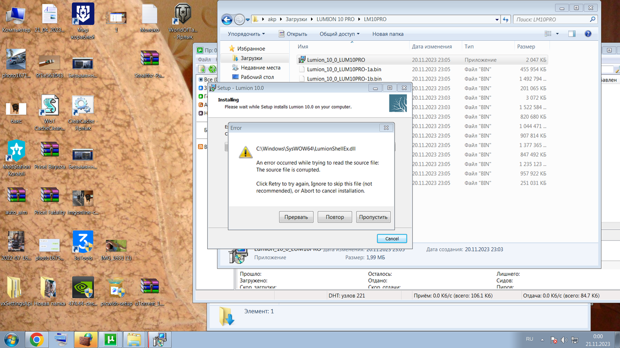Click the Открыть toolbar item
Image resolution: width=620 pixels, height=348 pixels.
293,34
